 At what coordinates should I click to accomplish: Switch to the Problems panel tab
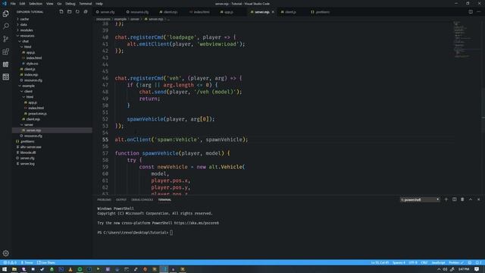tap(105, 199)
